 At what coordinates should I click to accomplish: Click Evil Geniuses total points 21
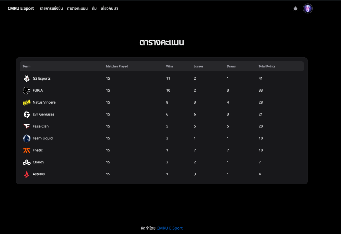[x=260, y=114]
